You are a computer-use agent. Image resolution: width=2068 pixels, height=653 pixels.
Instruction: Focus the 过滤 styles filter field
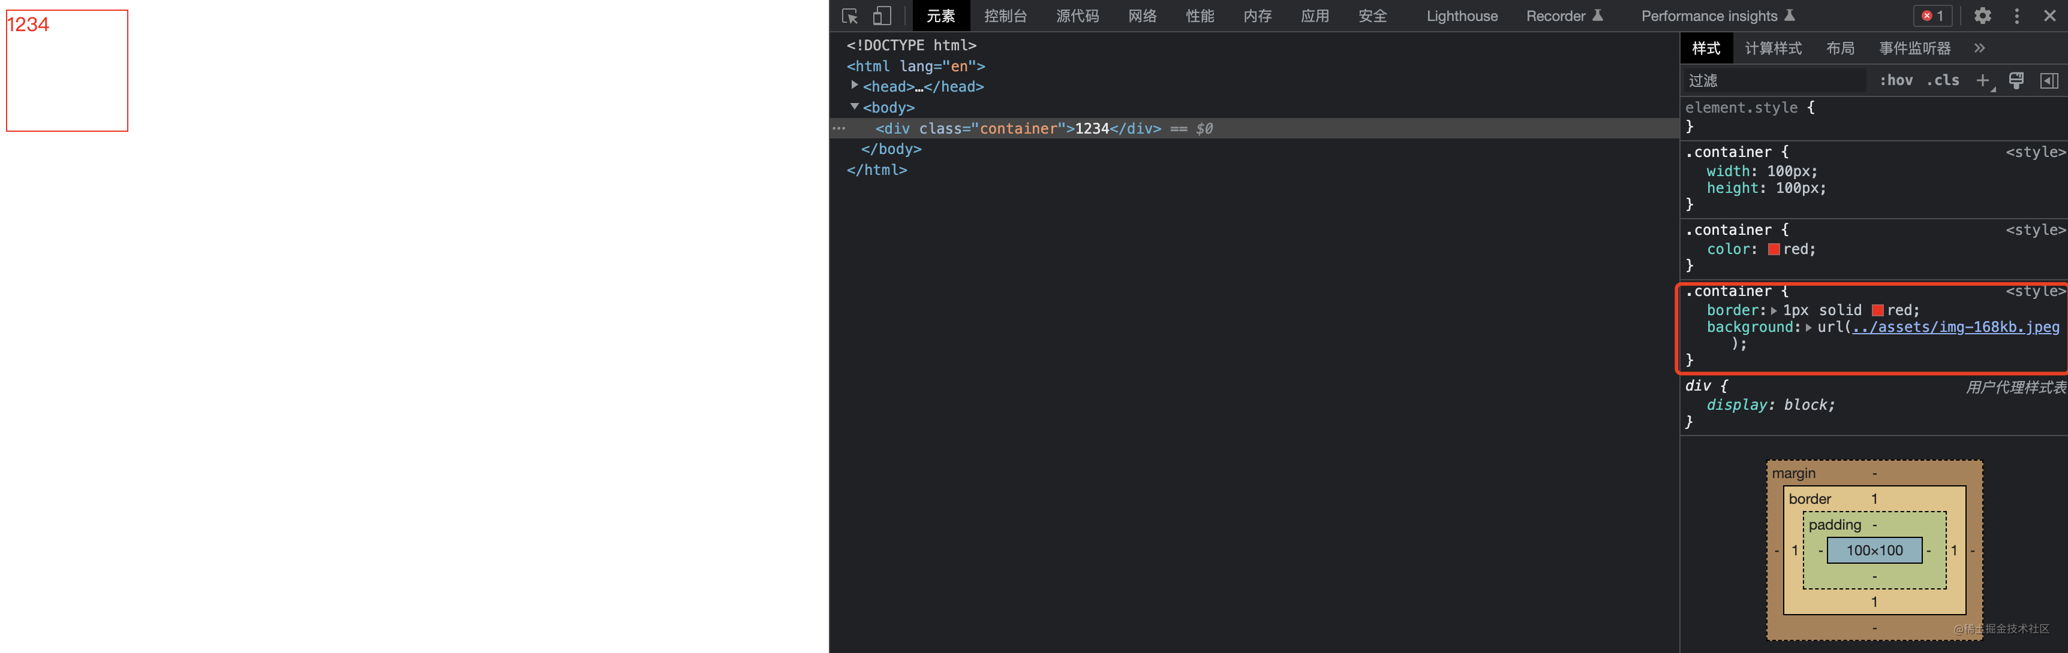tap(1774, 80)
